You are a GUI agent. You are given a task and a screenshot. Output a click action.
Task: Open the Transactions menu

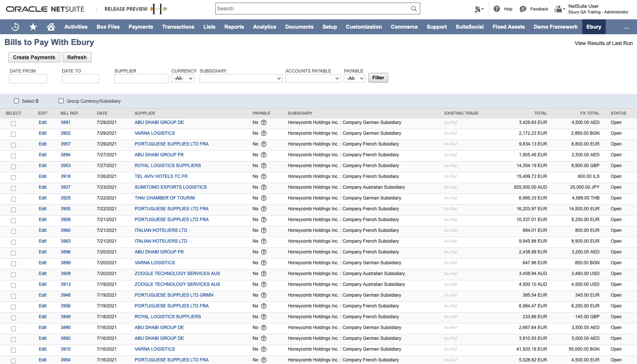point(178,27)
